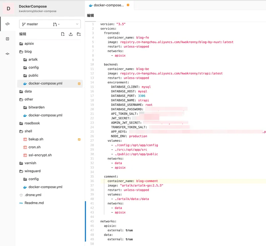Click modified marker on bakup.sh

click(79, 139)
